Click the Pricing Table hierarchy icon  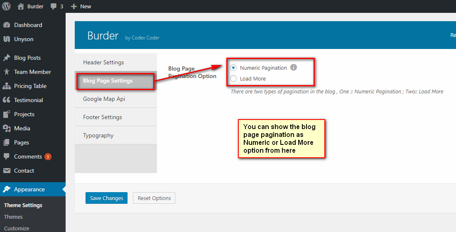point(7,86)
